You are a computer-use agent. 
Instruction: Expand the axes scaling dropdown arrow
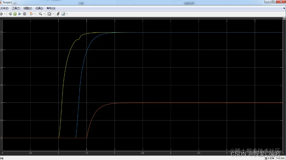(x=53, y=14)
